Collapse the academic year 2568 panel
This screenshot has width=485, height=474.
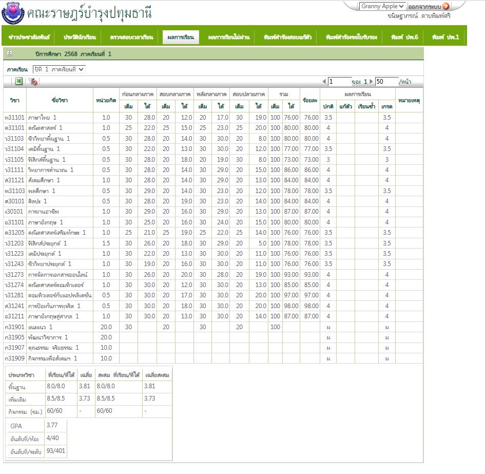pos(10,53)
